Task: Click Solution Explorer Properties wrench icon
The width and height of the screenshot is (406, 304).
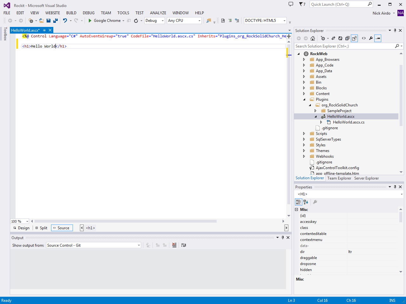Action: tap(371, 38)
